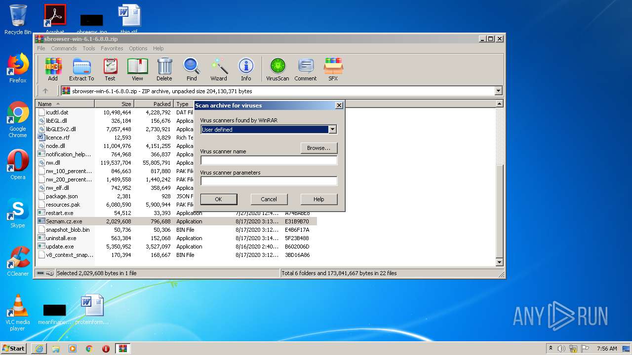Viewport: 632px width, 355px height.
Task: Open the File menu
Action: pos(41,48)
